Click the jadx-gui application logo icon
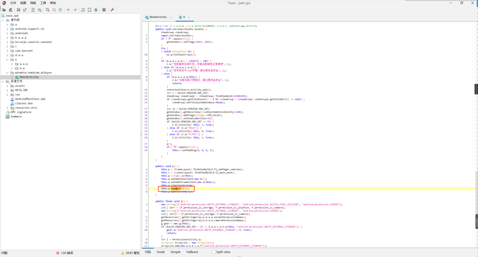 tap(4, 3)
